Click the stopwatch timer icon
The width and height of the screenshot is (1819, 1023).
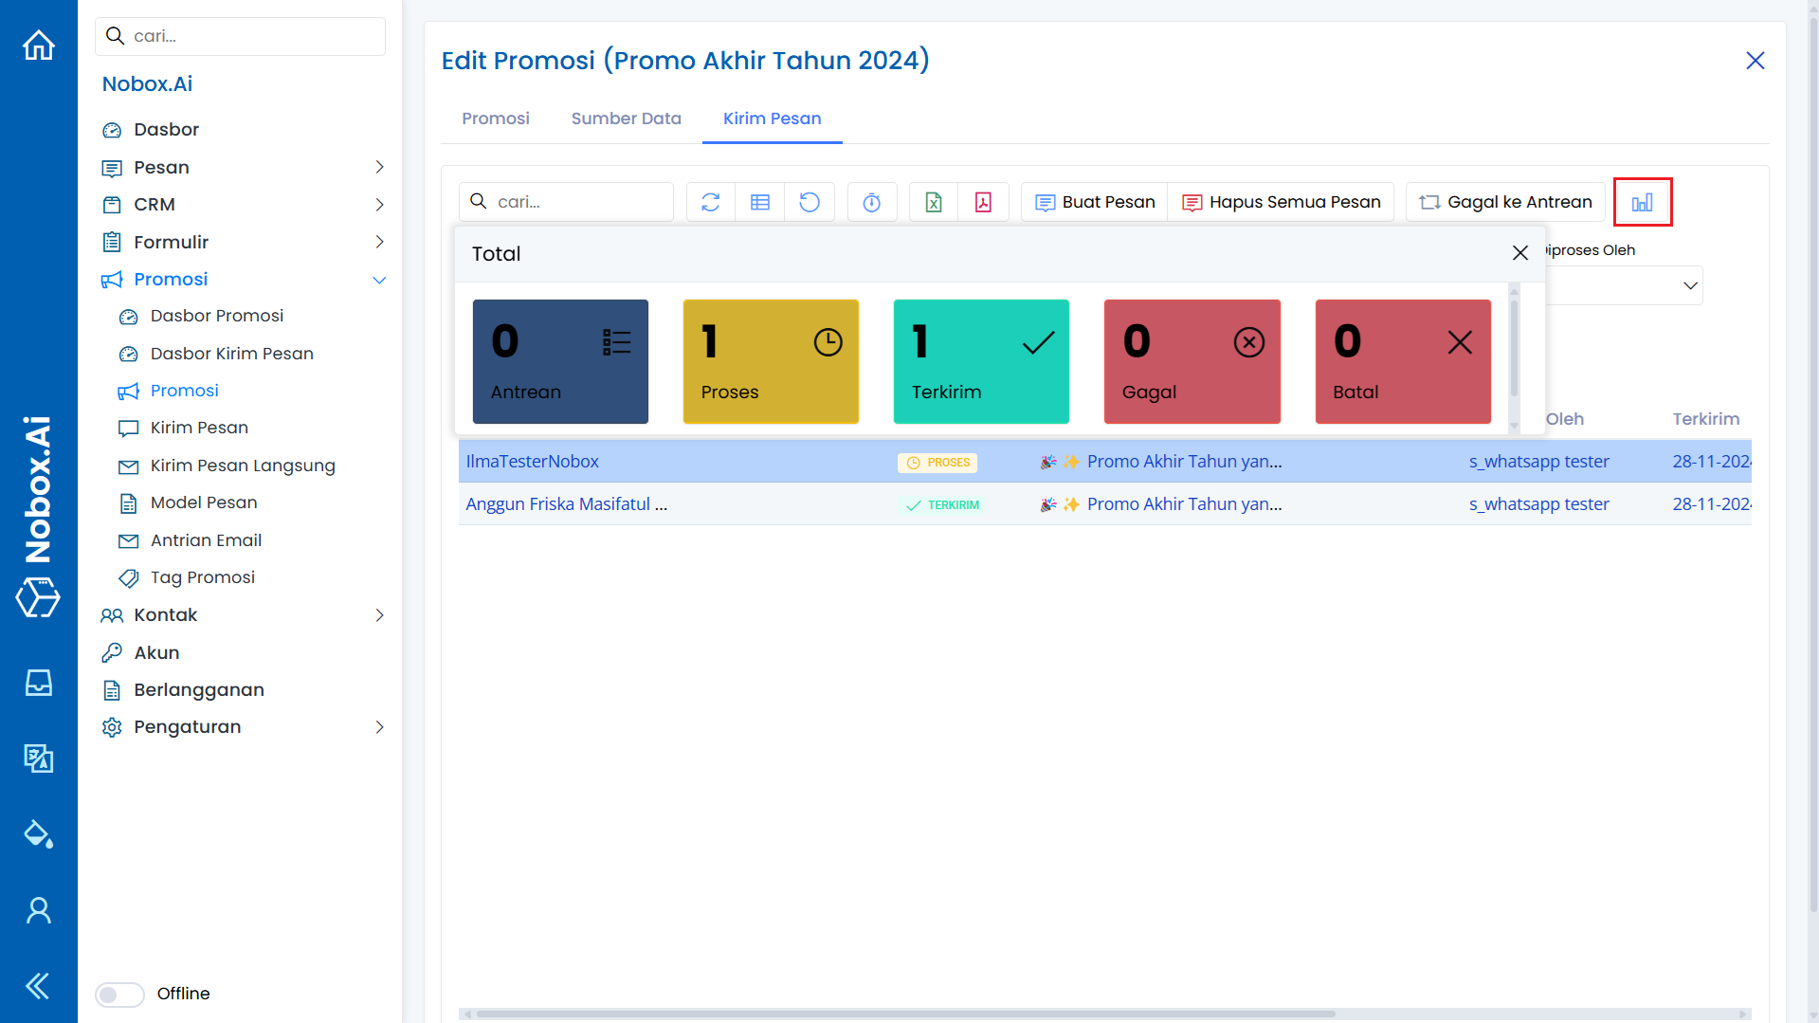(872, 202)
